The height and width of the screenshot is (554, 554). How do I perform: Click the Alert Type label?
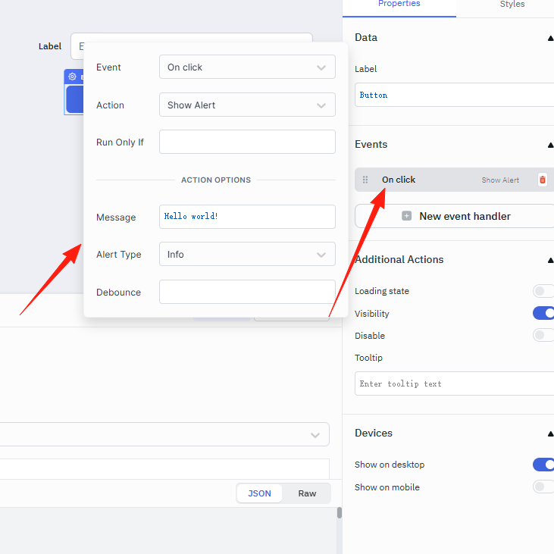tap(119, 255)
